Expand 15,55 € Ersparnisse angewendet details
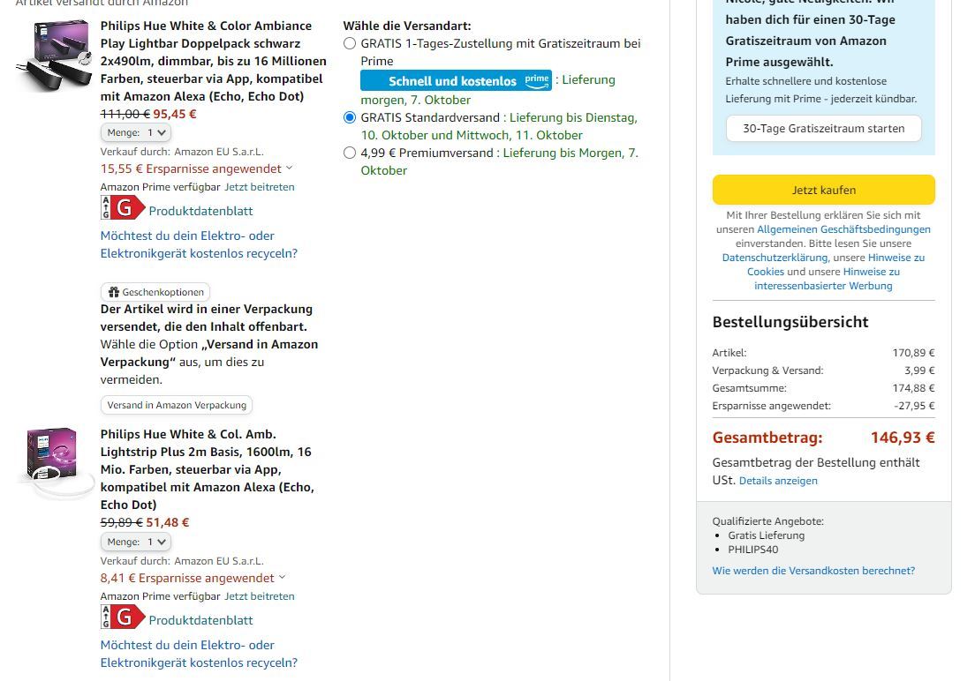The image size is (975, 681). point(196,168)
